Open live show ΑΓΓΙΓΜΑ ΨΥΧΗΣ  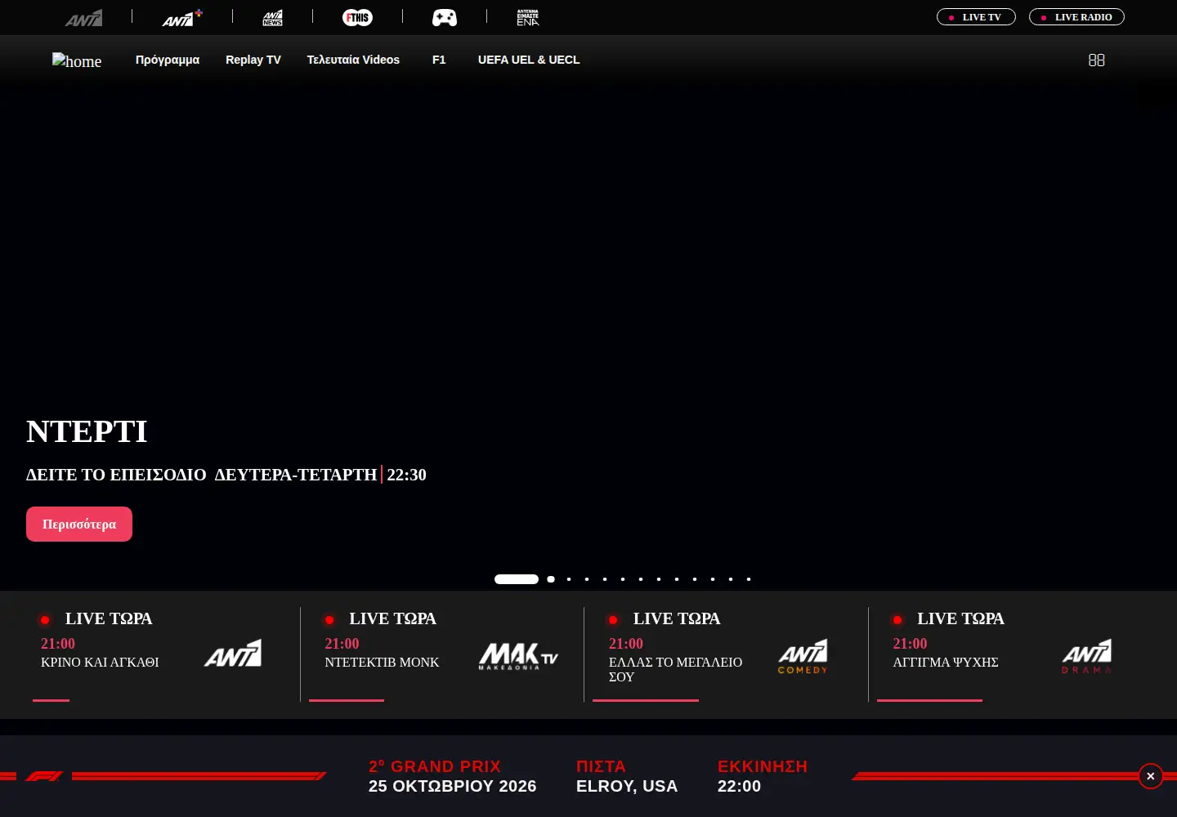(946, 663)
